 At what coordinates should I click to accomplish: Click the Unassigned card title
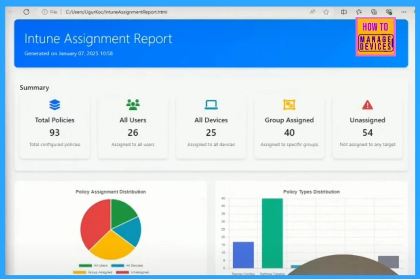[367, 120]
